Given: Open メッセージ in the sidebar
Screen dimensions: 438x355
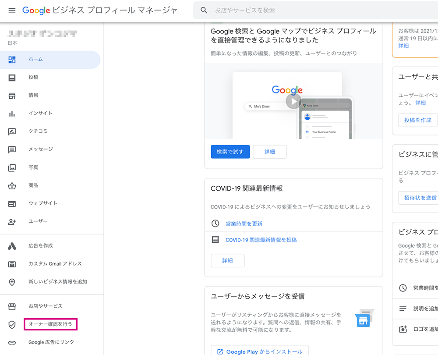Looking at the screenshot, I should coord(50,149).
